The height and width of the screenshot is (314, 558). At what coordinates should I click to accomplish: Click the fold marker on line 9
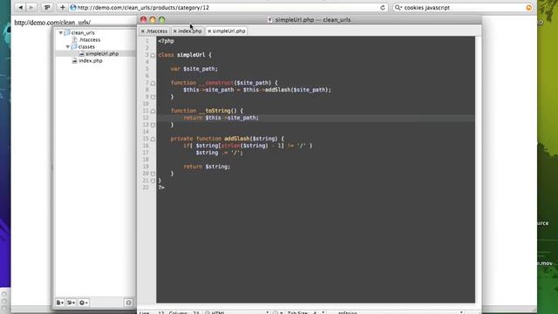[x=153, y=97]
